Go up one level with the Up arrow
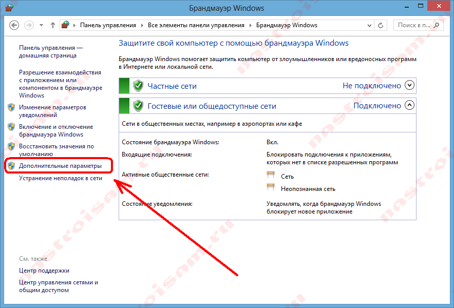 53,25
